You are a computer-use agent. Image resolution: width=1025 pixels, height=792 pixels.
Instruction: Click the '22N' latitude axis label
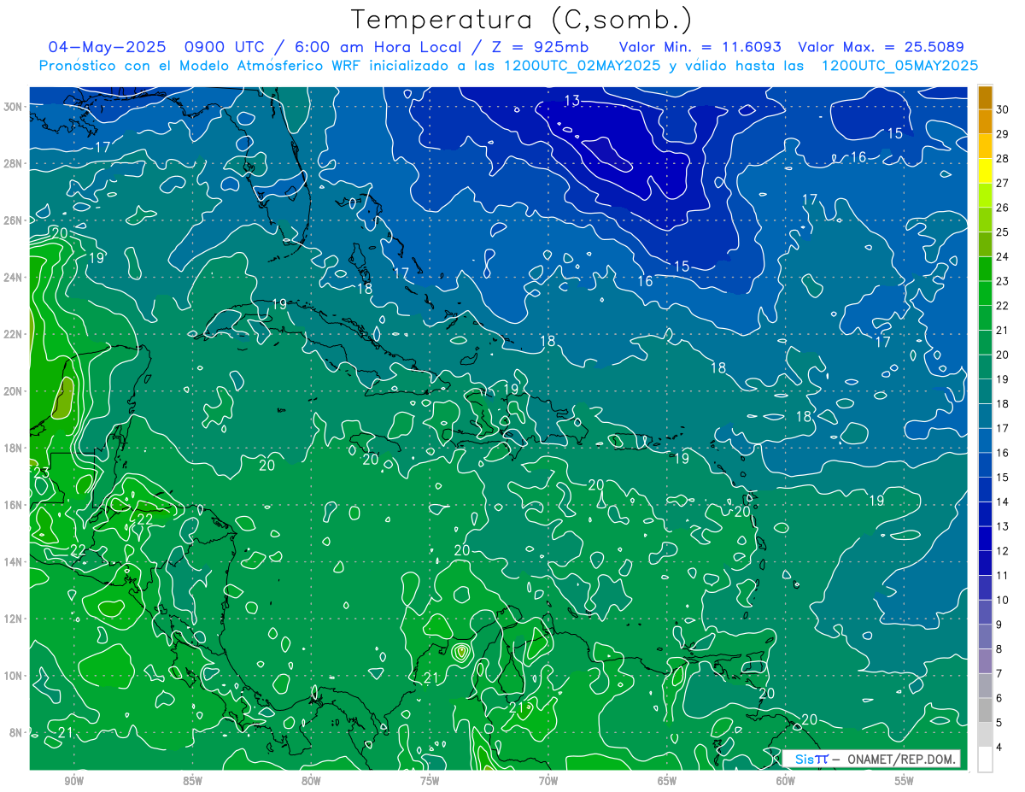14,334
